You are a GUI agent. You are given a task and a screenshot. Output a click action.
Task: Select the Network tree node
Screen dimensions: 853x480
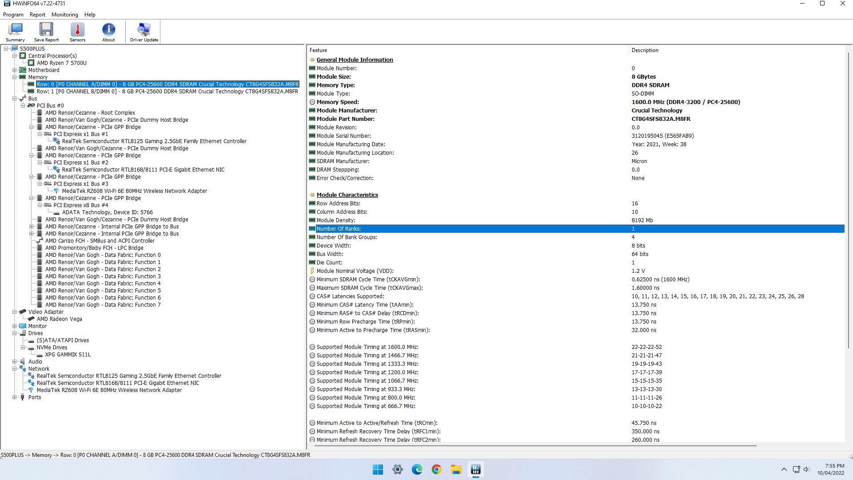coord(39,369)
